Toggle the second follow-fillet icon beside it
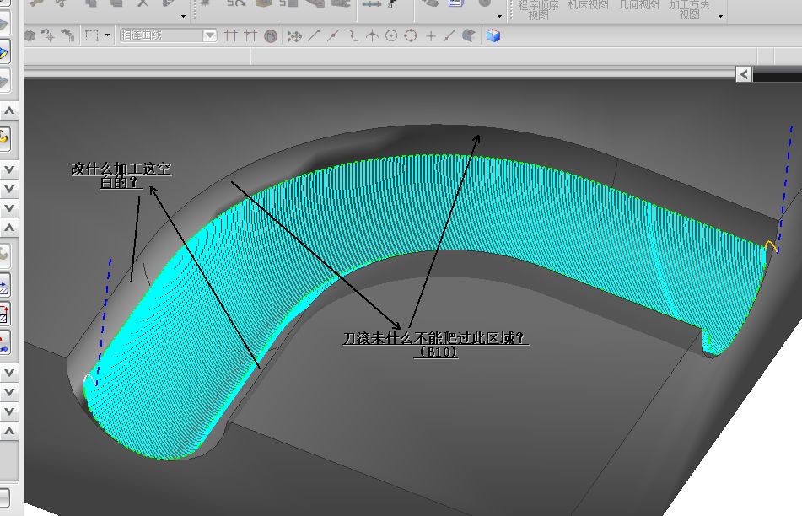Image resolution: width=802 pixels, height=516 pixels. [250, 35]
